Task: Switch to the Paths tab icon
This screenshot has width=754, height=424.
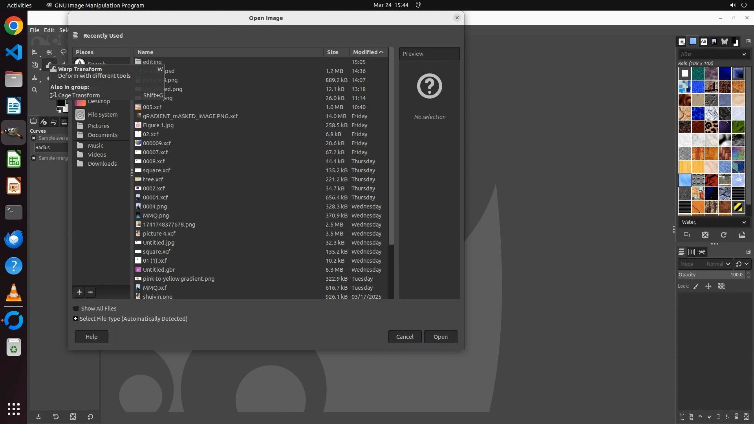Action: coord(702,252)
